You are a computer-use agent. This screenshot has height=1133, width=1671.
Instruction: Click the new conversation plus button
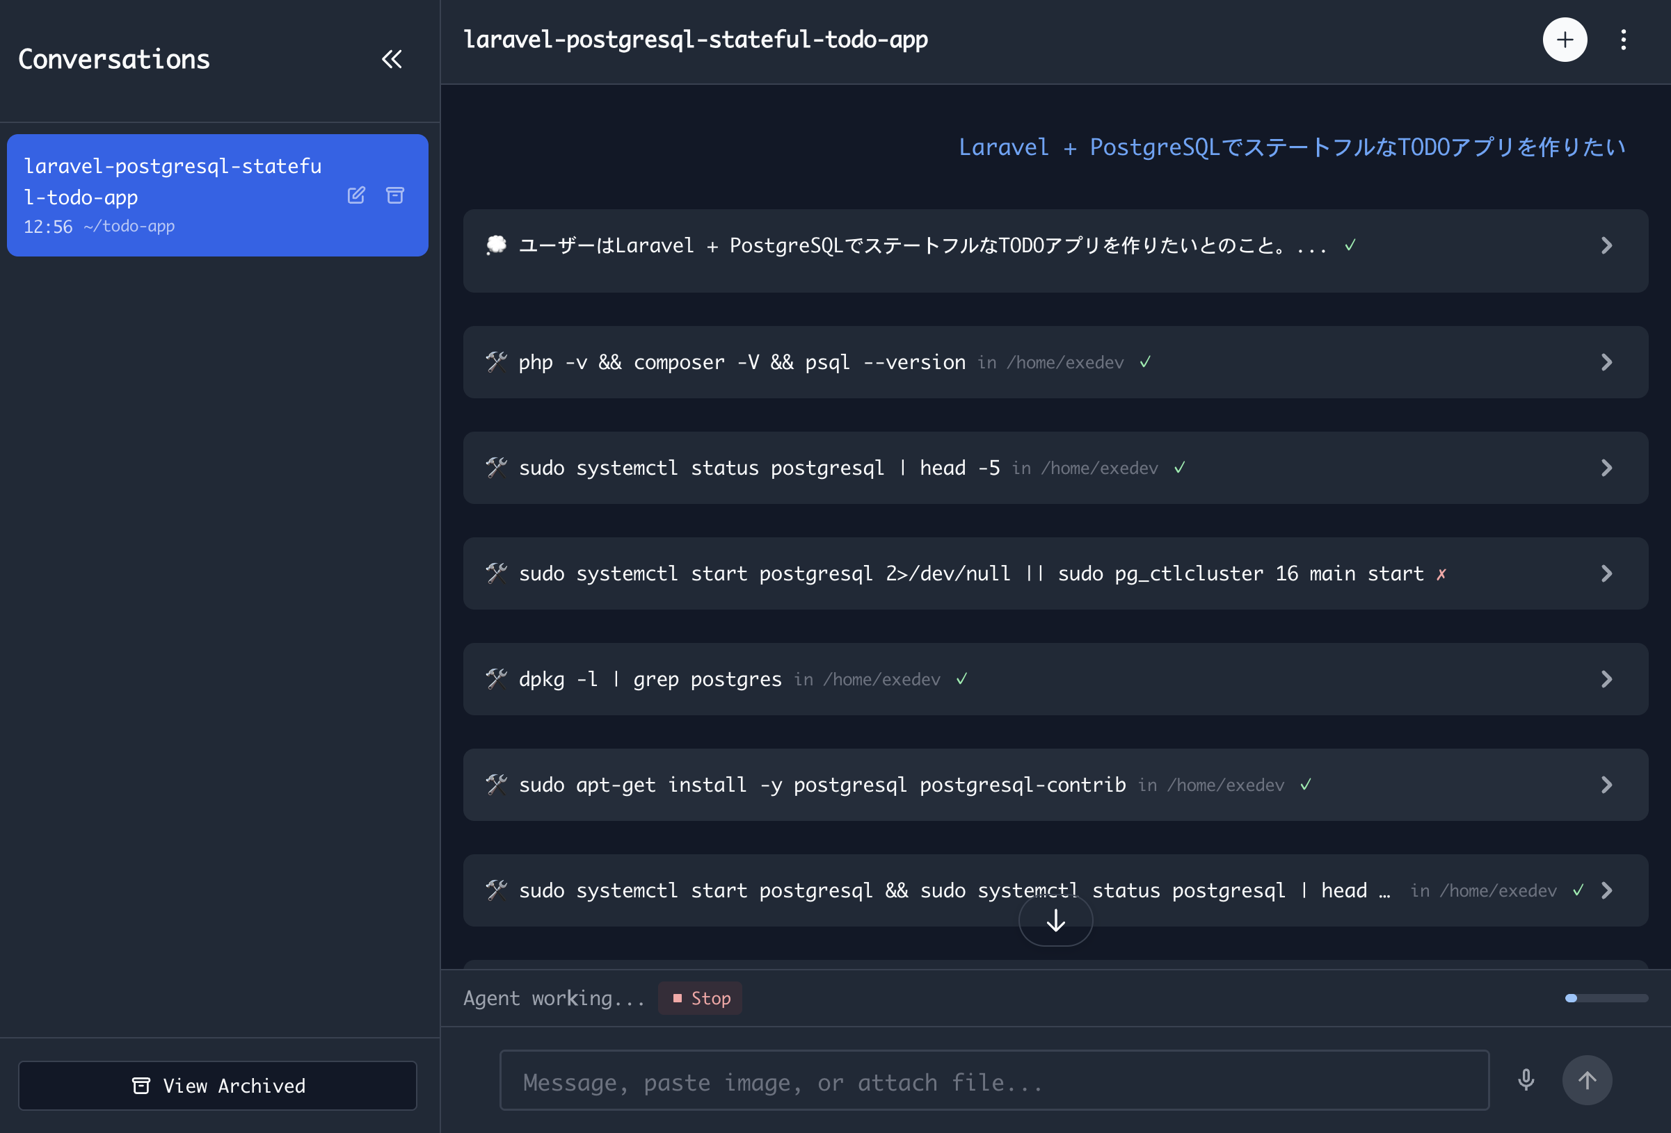pyautogui.click(x=1564, y=40)
